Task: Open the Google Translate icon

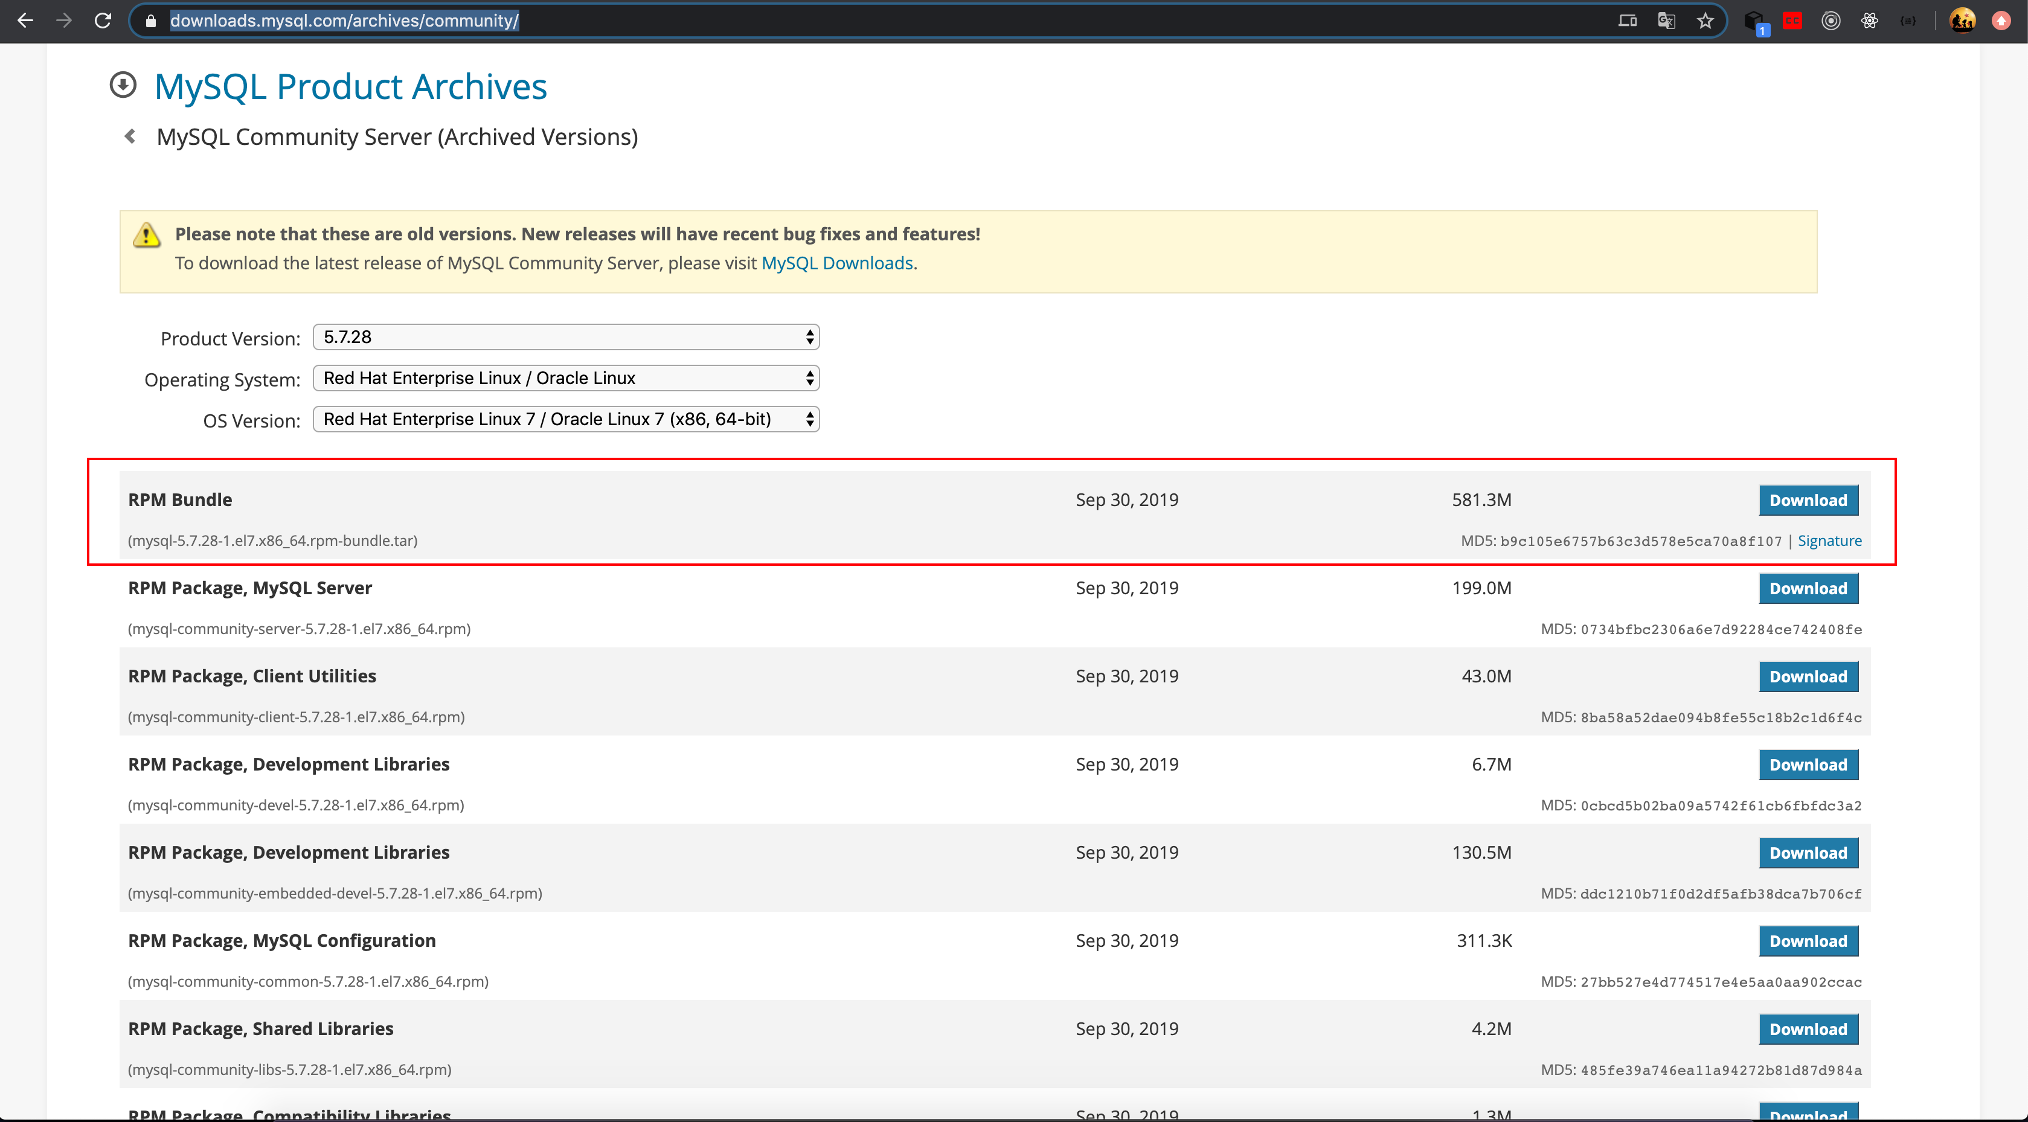Action: point(1666,21)
